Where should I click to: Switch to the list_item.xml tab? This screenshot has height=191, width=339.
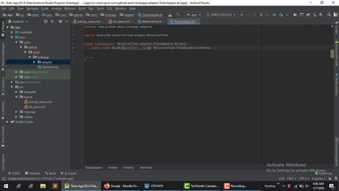click(119, 22)
